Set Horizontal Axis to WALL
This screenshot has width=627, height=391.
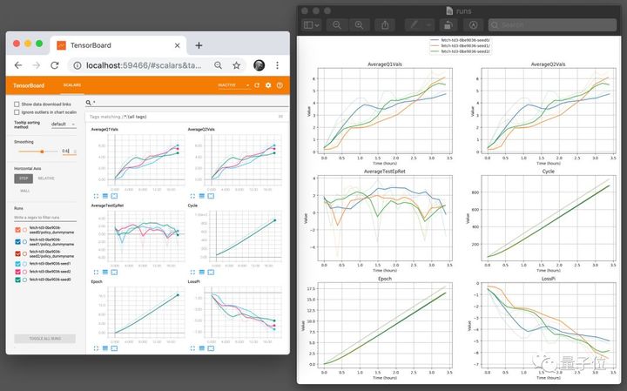coord(24,191)
